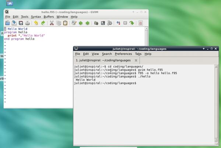
Task: Click the terminal scrollbar down arrow
Action: [x=216, y=140]
